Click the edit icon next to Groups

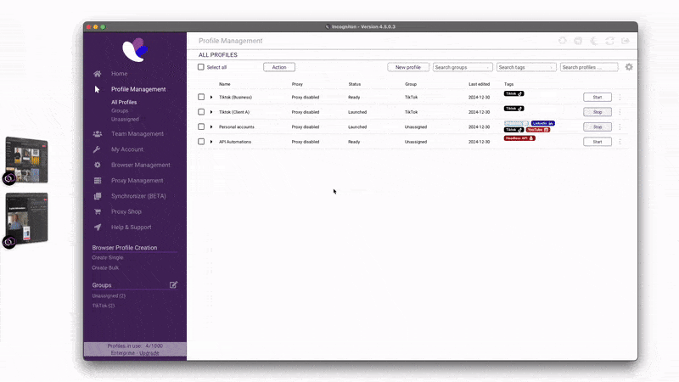(173, 285)
